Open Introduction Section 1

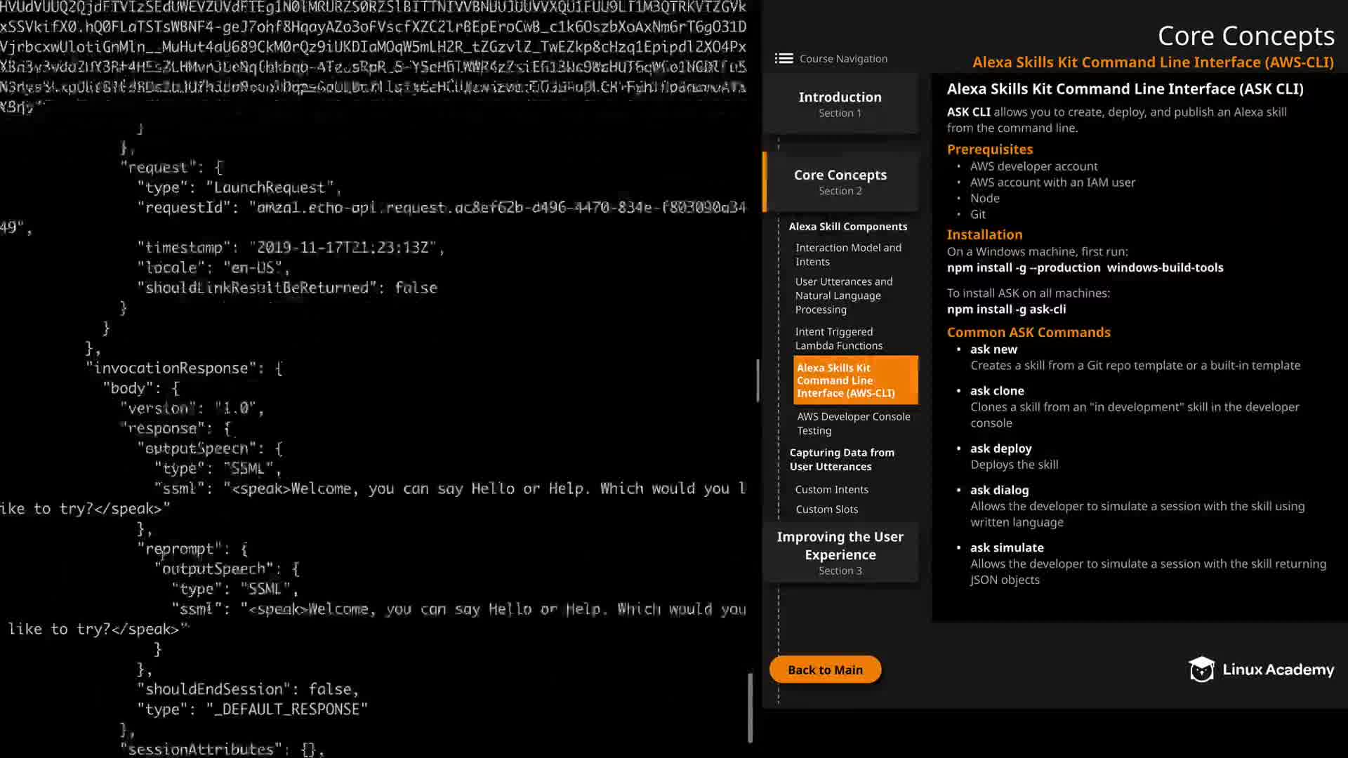pos(840,103)
